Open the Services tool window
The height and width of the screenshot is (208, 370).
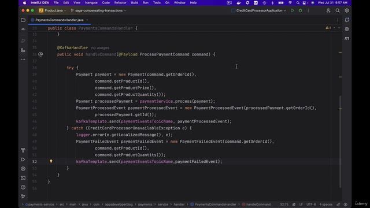(x=23, y=169)
